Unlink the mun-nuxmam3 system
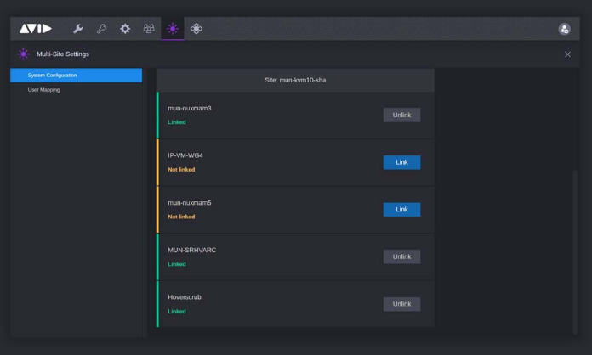This screenshot has width=592, height=355. (x=401, y=116)
